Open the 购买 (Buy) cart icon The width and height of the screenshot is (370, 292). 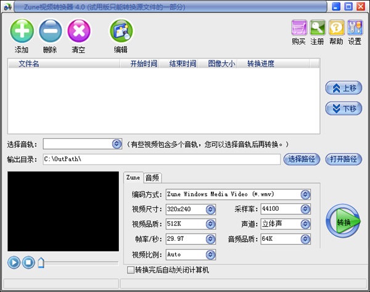[x=298, y=28]
